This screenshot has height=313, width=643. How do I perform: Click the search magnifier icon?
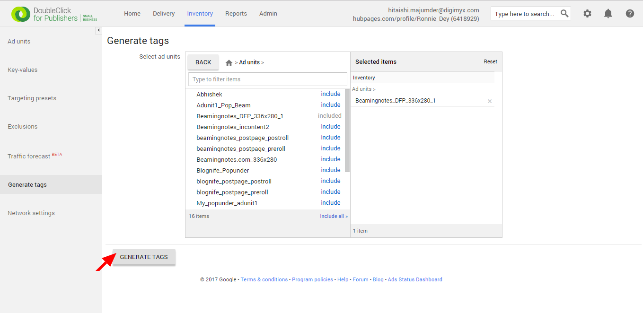click(x=564, y=13)
